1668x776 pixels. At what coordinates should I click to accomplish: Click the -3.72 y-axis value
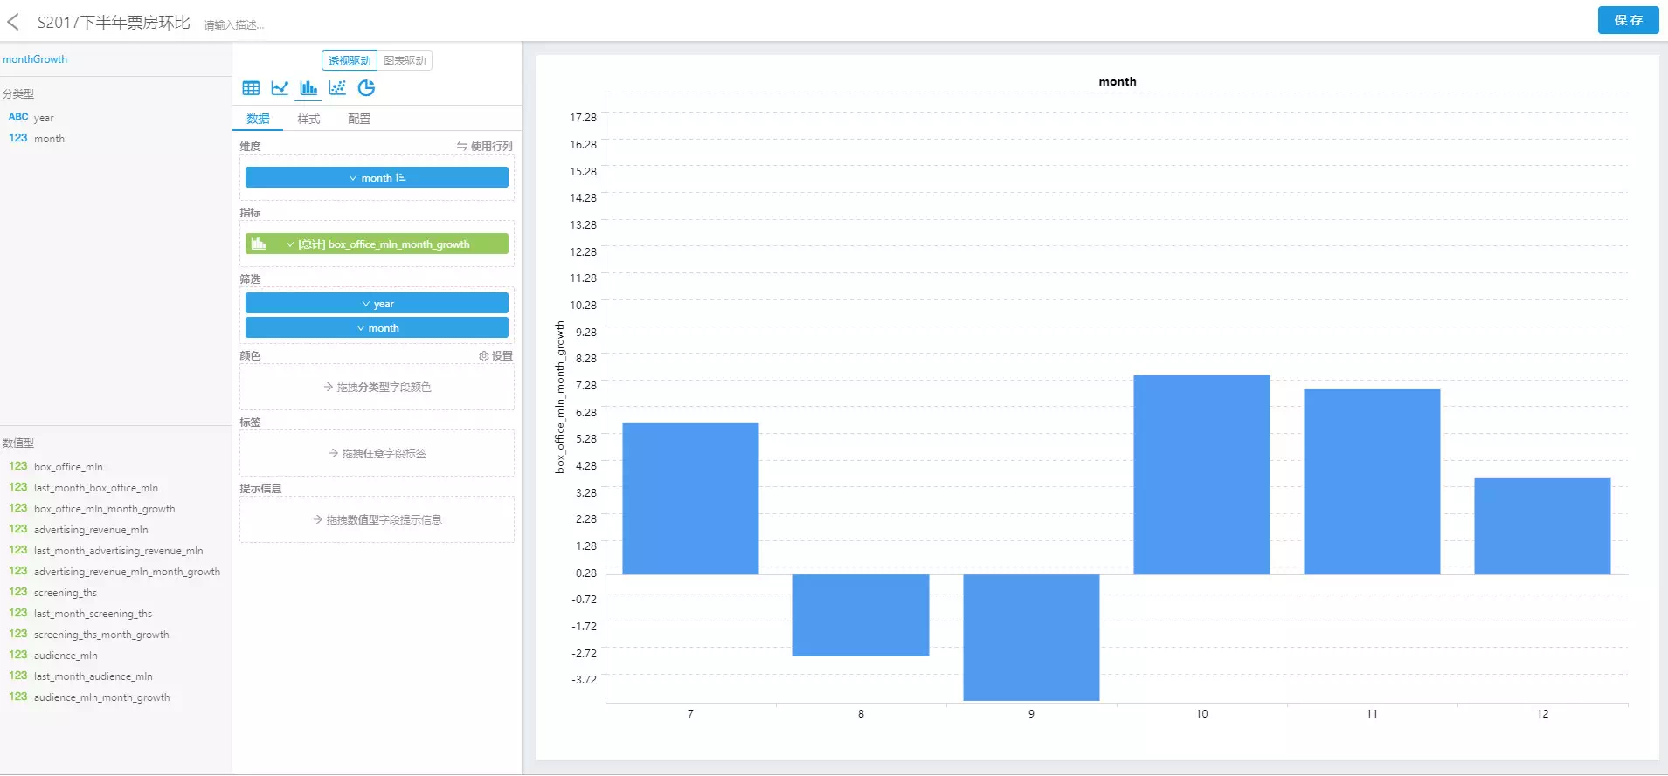click(x=584, y=679)
